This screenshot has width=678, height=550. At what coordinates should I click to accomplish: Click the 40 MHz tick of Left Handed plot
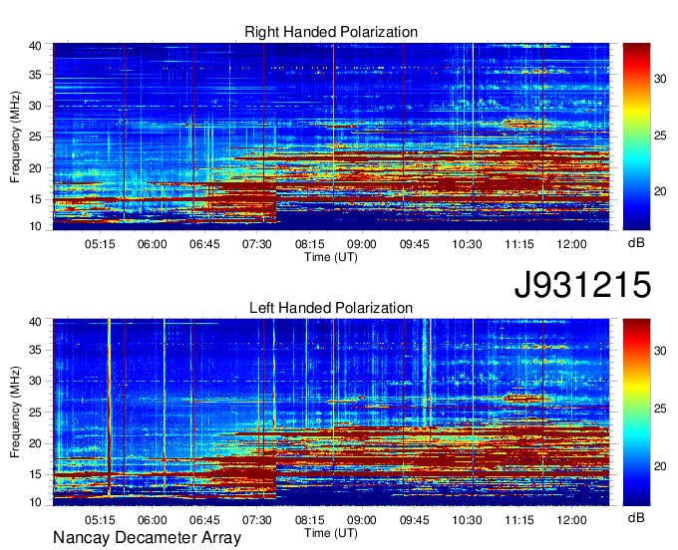[36, 322]
